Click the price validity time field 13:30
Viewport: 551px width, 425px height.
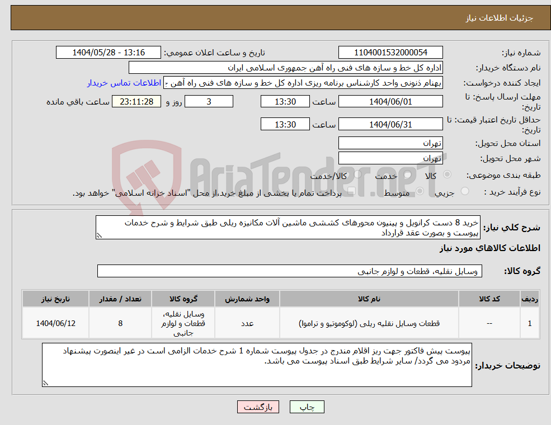coord(285,124)
